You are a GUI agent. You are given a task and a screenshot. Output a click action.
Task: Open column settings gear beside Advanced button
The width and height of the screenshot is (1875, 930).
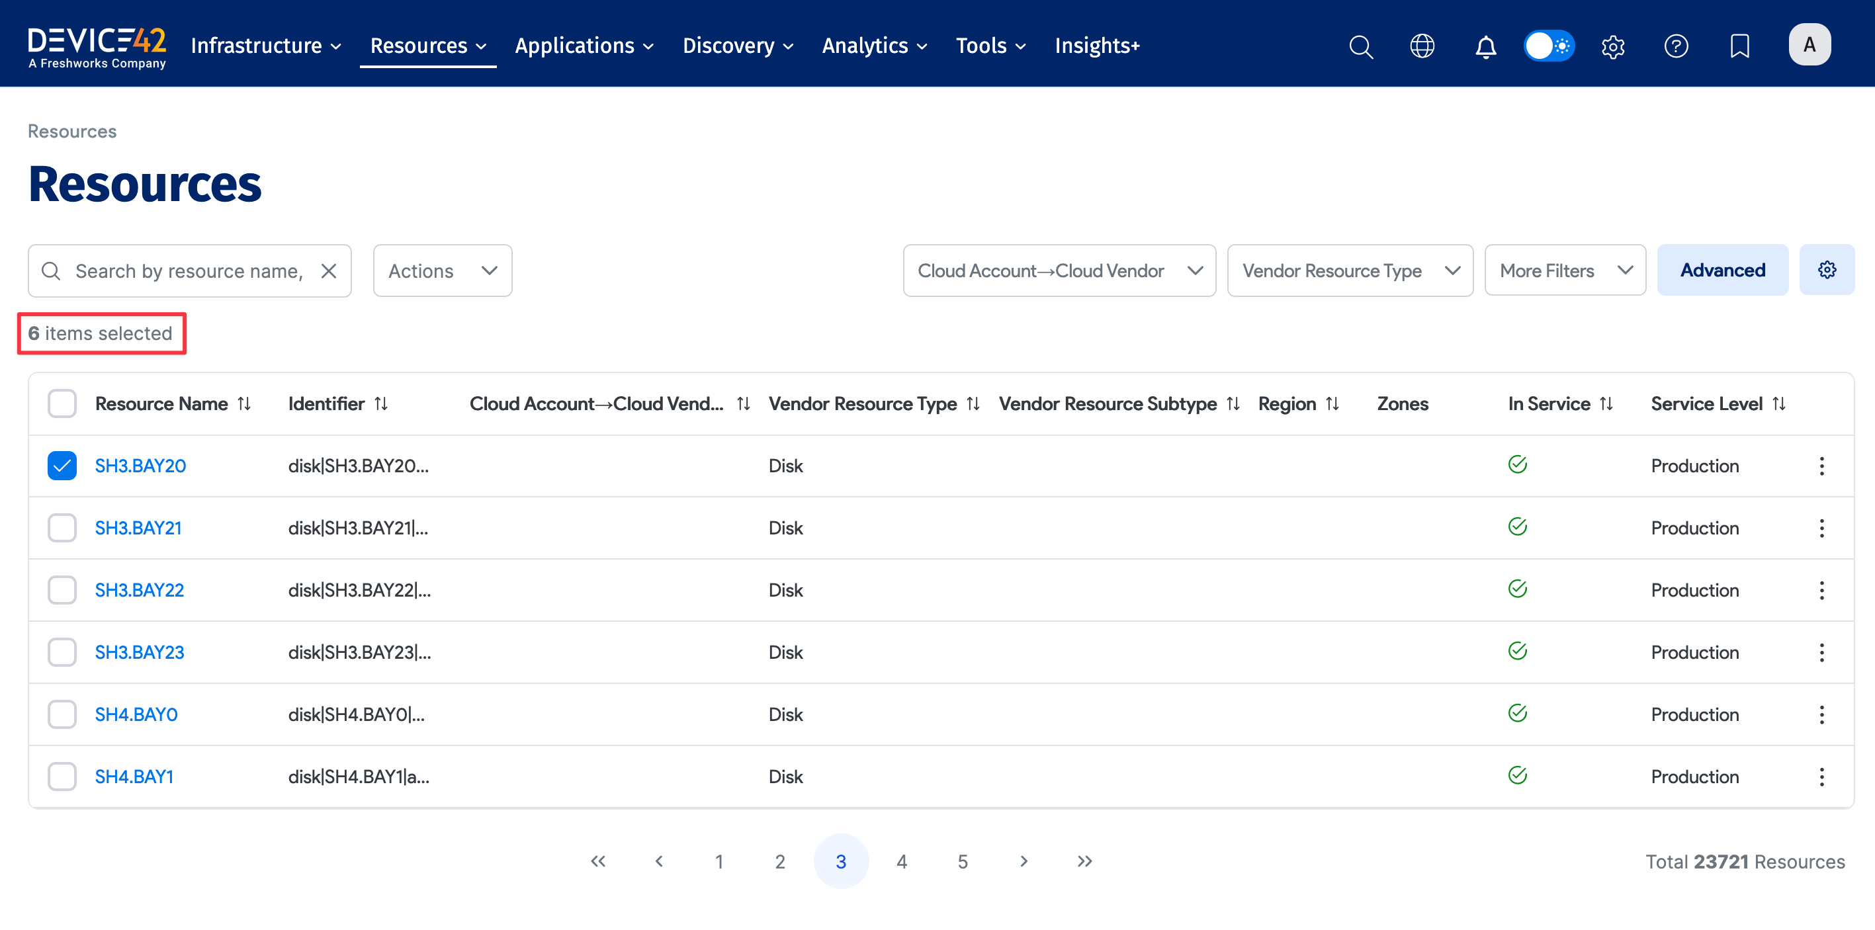pyautogui.click(x=1827, y=269)
